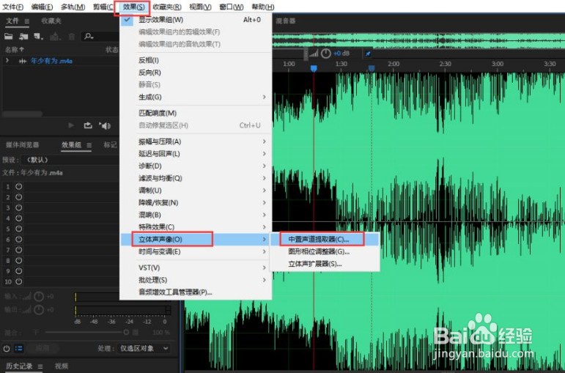
Task: Switch to the 视频 tab
Action: point(62,366)
